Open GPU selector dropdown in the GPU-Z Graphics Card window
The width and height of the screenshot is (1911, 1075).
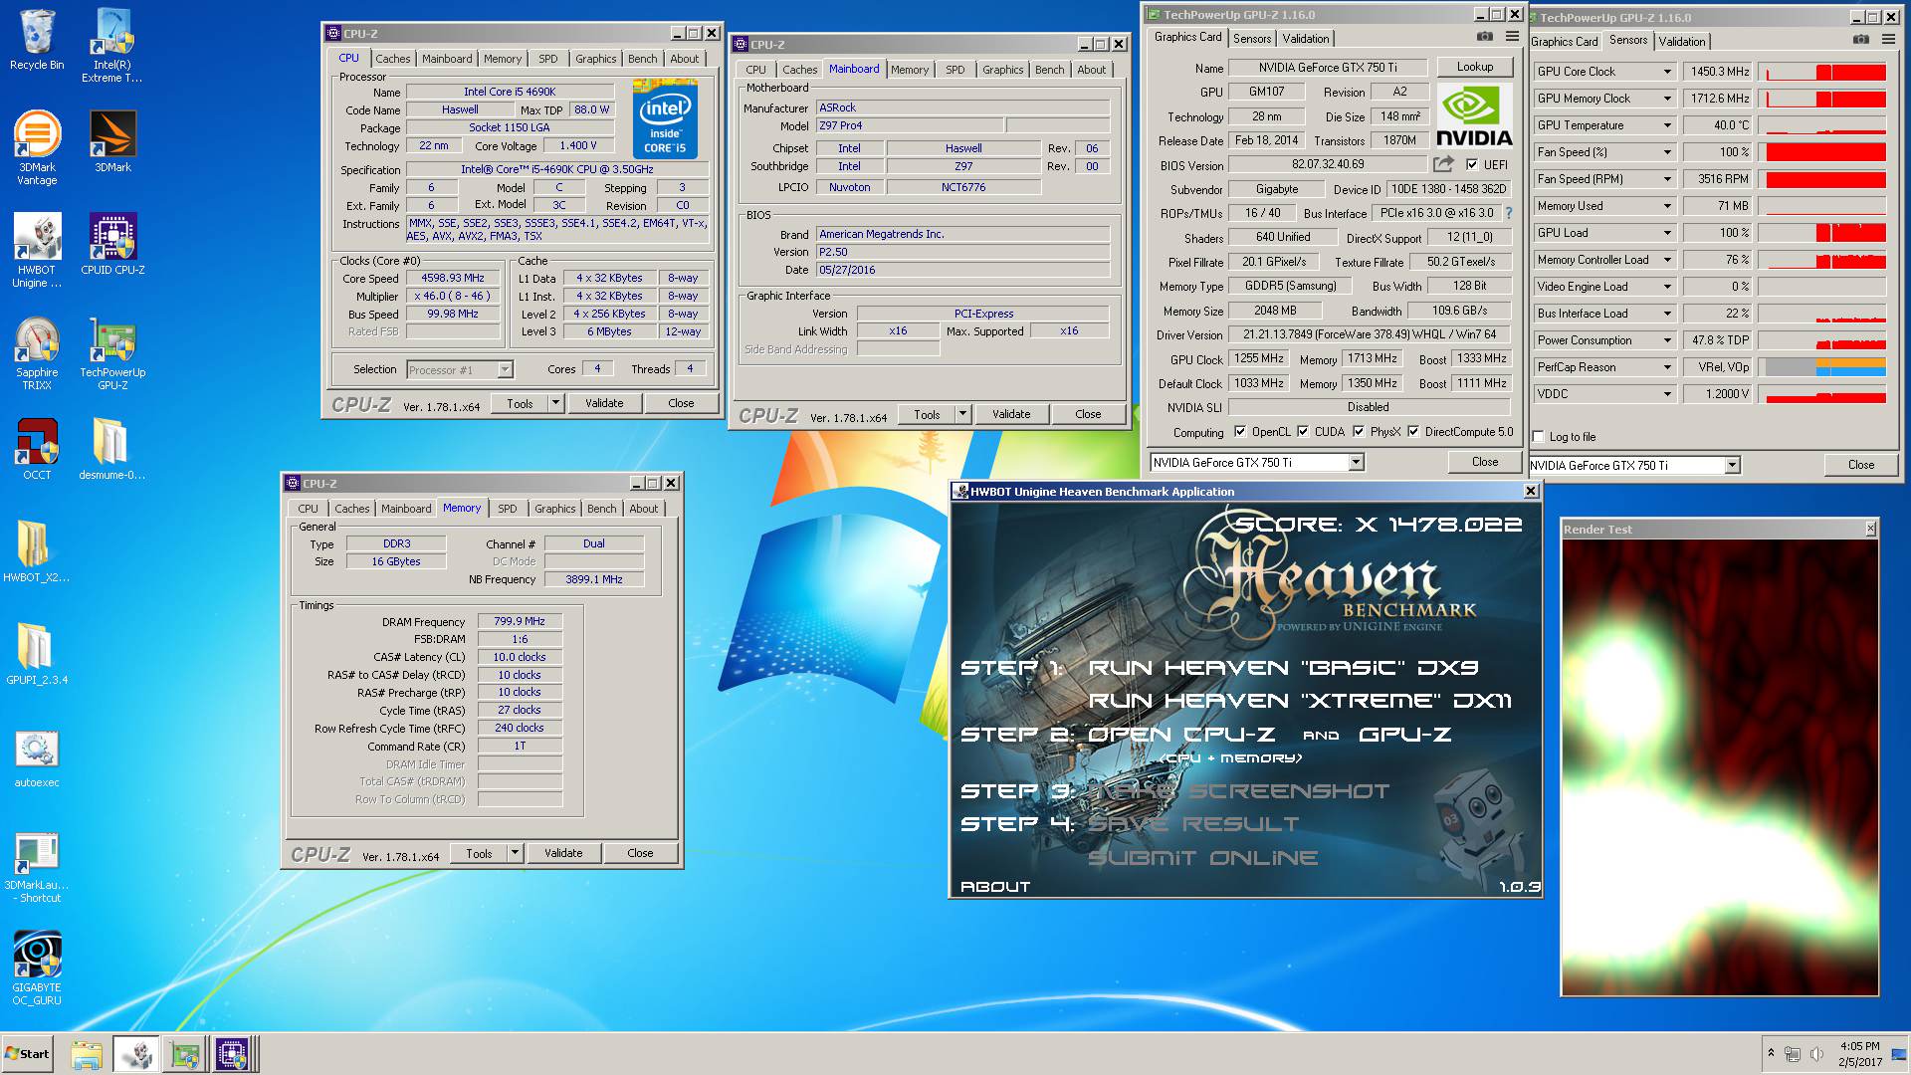click(x=1356, y=463)
